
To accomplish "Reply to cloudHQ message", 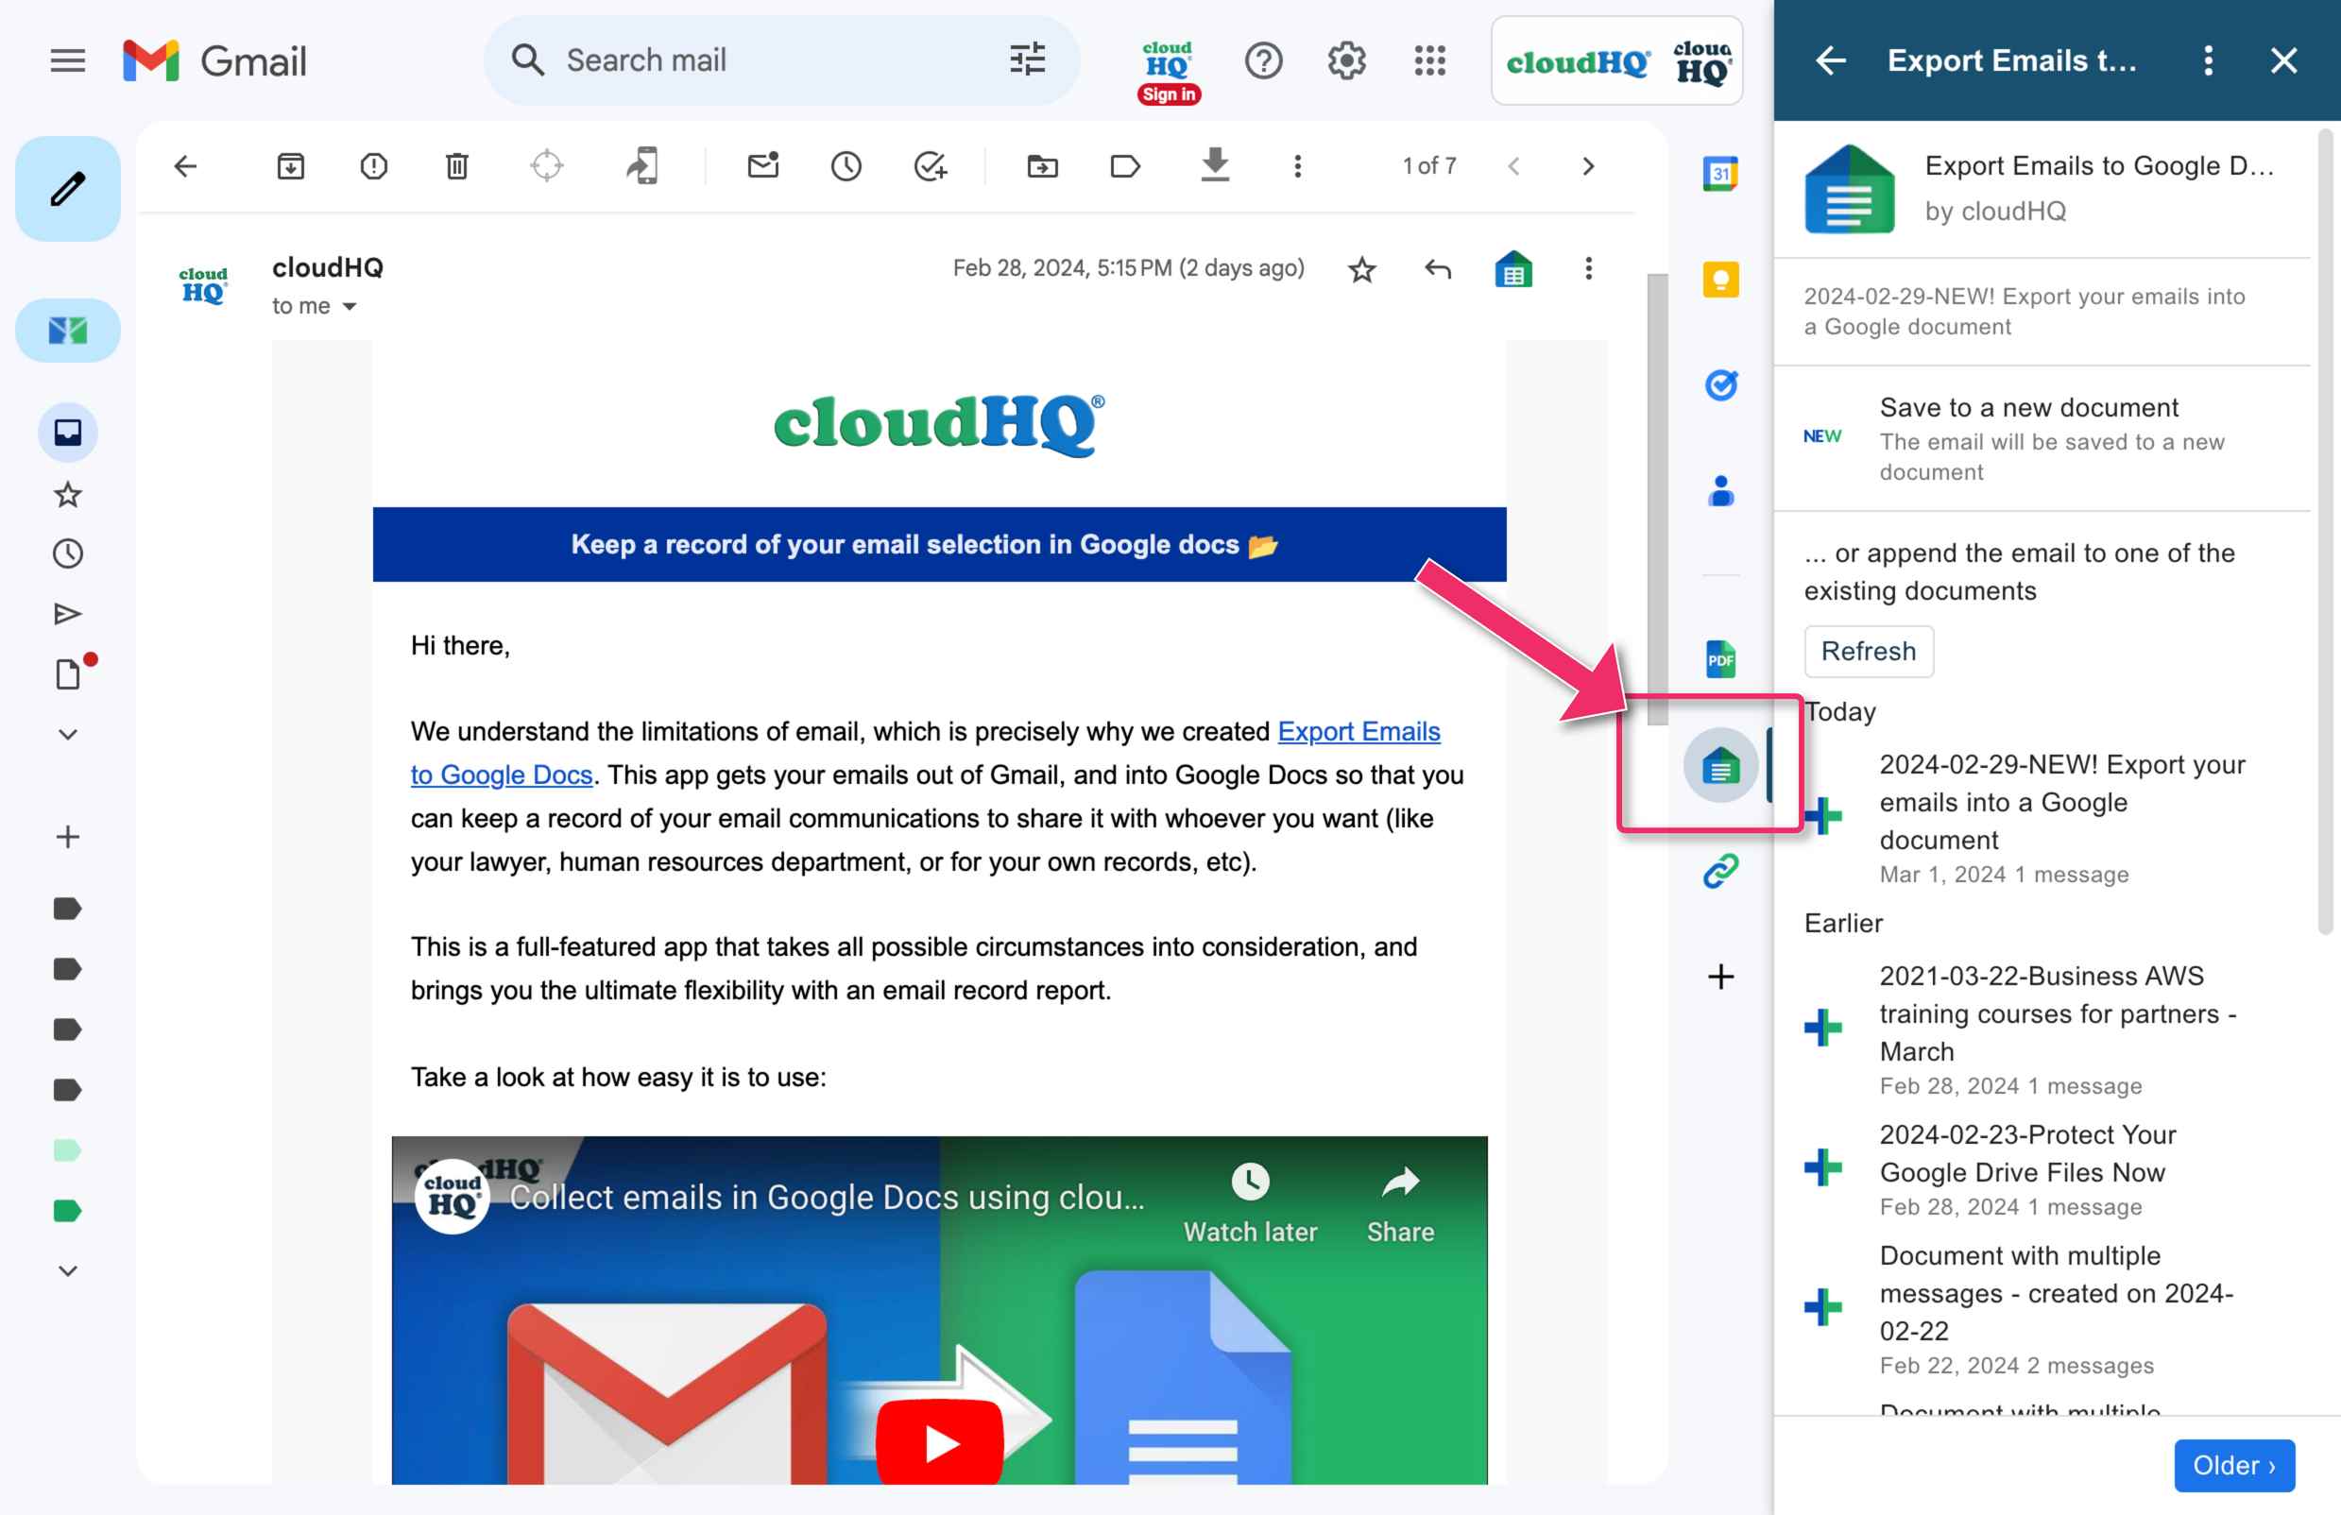I will pyautogui.click(x=1437, y=268).
